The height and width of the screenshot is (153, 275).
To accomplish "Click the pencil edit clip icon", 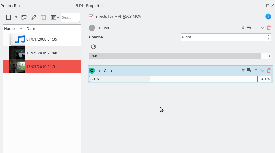I will point(34,17).
